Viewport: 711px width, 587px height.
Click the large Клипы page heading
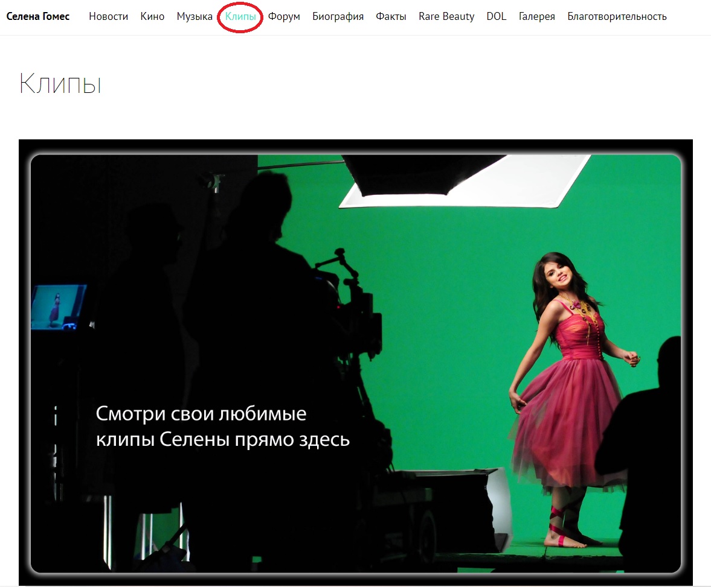pyautogui.click(x=60, y=84)
